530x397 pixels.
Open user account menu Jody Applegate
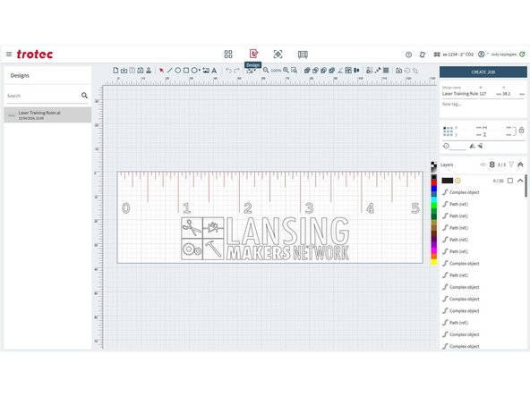(x=498, y=55)
